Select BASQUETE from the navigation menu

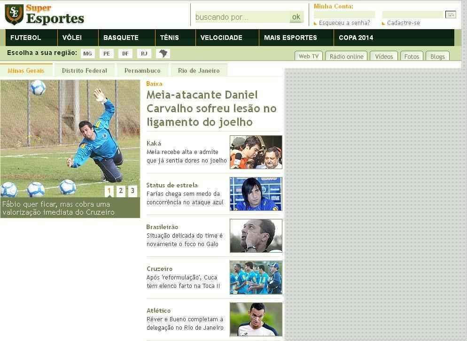[121, 38]
